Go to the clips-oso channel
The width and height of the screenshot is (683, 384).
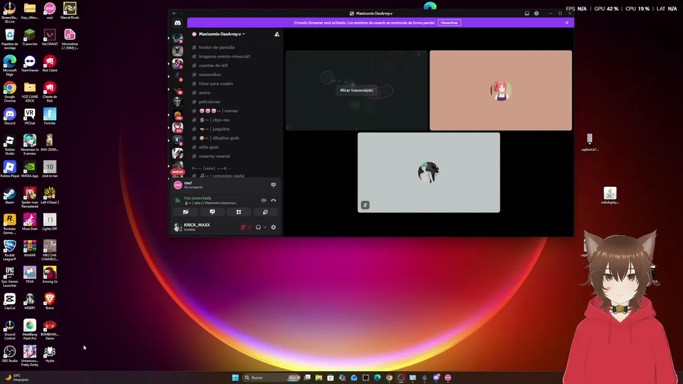(215, 120)
